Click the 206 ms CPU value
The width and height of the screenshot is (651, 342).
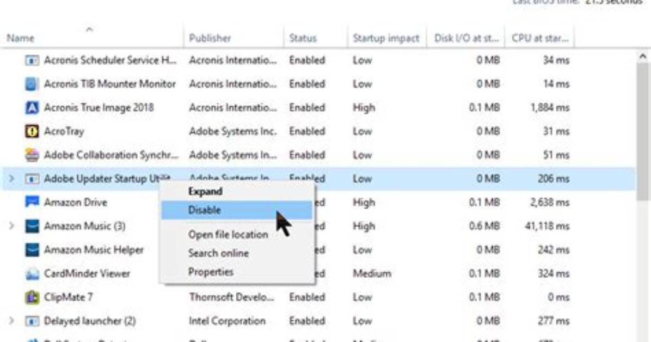(554, 179)
